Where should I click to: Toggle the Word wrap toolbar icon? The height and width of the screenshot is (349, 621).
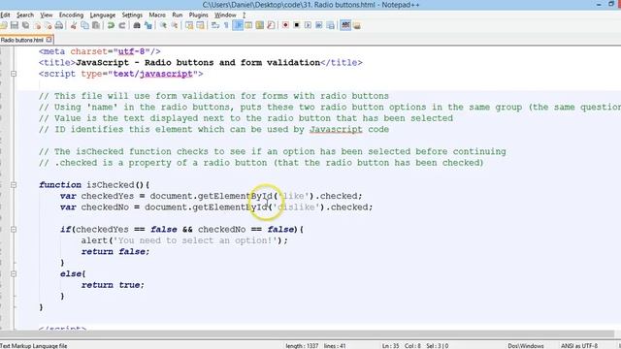tap(215, 26)
